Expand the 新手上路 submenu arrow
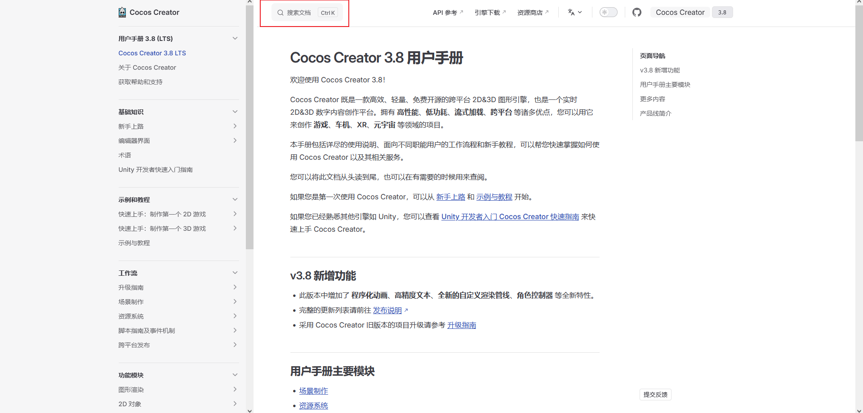 pos(235,126)
